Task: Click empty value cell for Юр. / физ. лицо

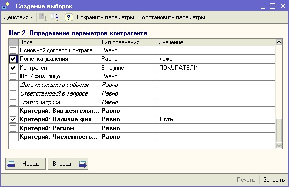Action: click(217, 76)
